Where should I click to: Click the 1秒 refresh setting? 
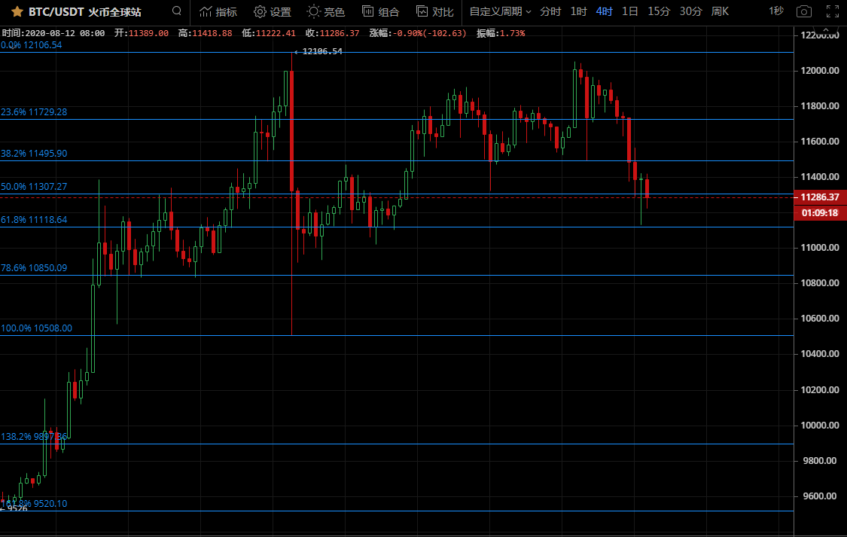coord(775,11)
